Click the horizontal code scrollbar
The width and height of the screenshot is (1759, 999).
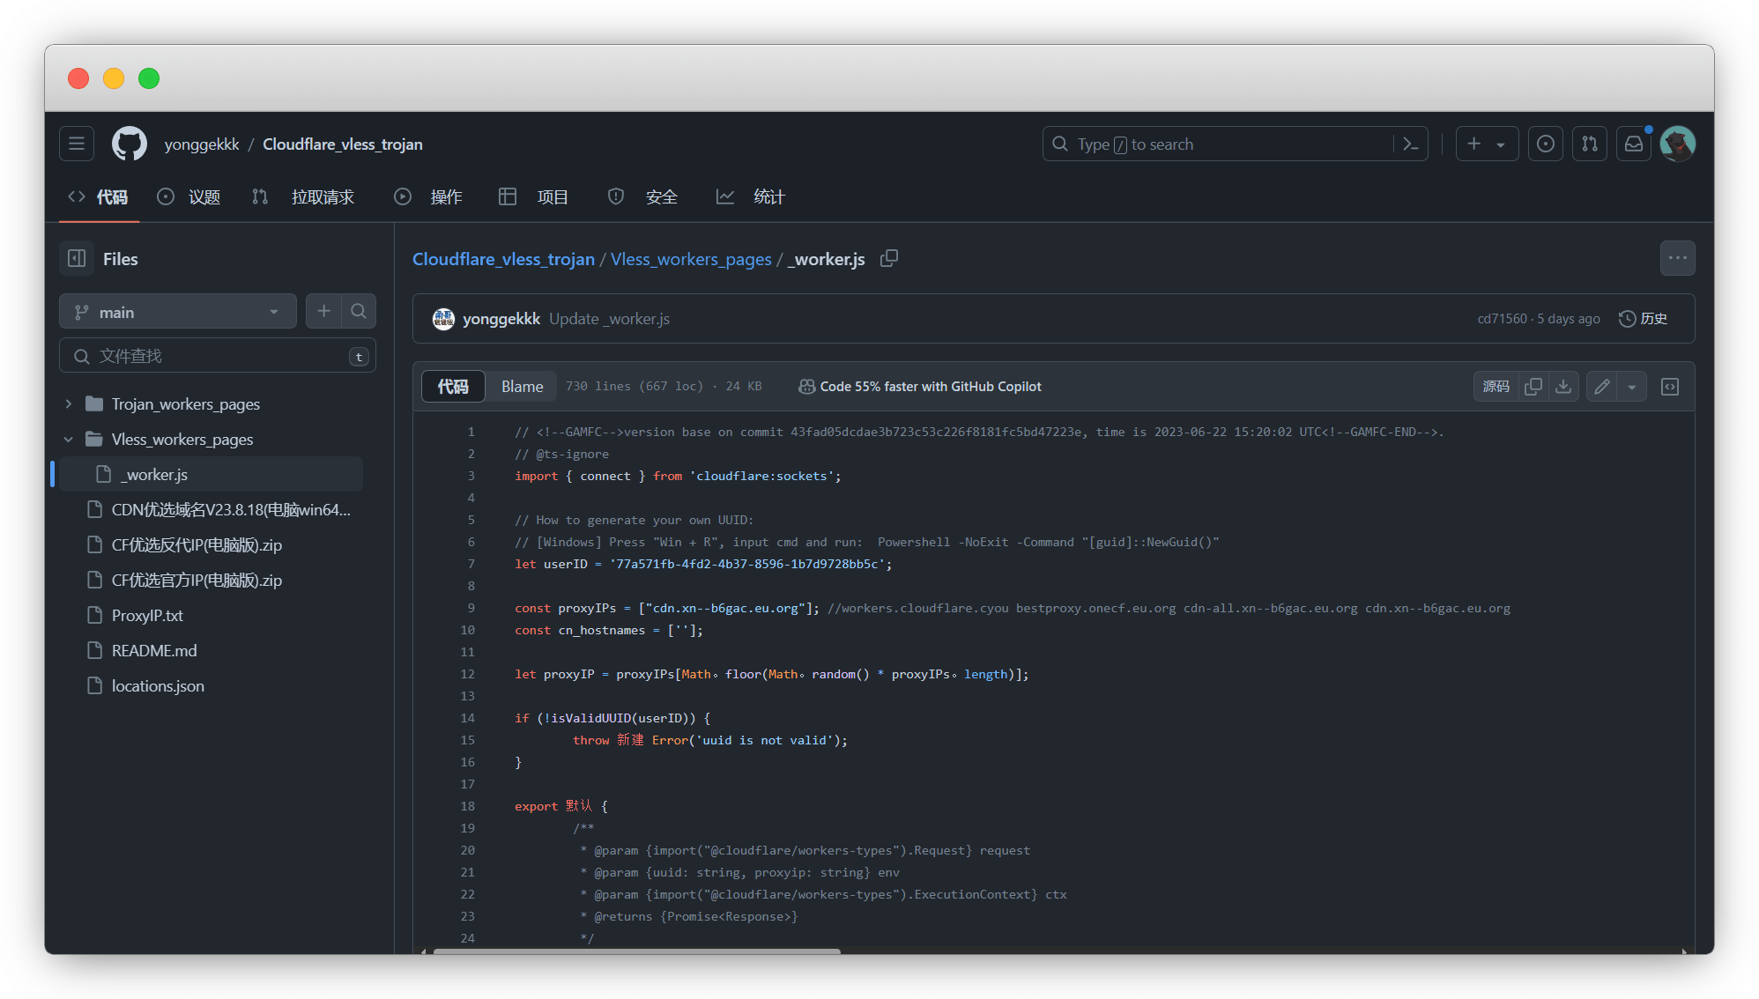636,951
